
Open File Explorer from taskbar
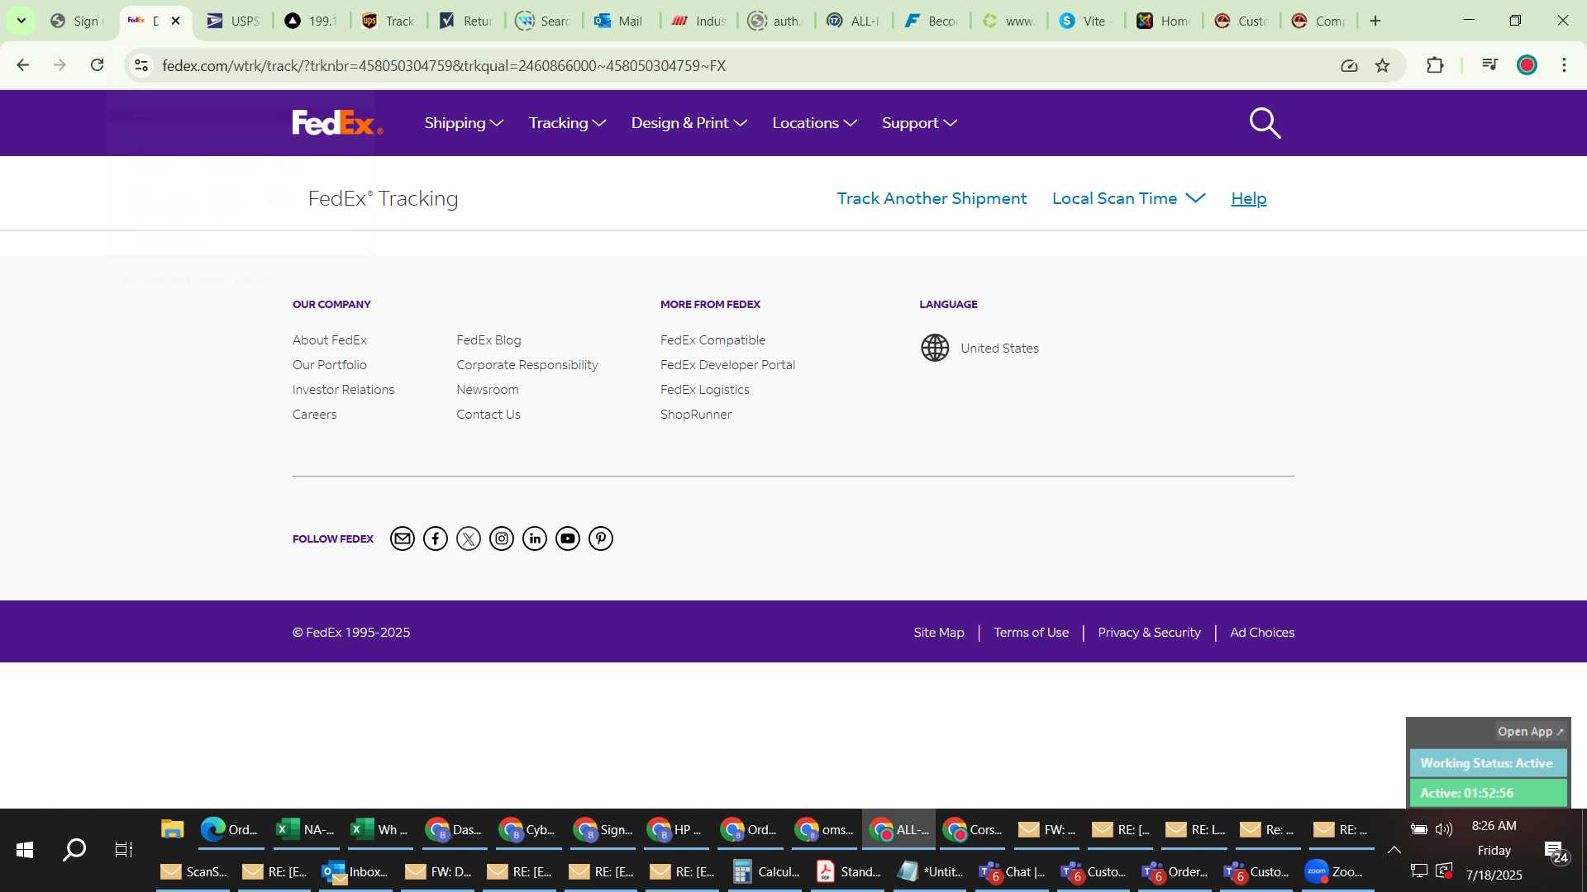click(172, 829)
